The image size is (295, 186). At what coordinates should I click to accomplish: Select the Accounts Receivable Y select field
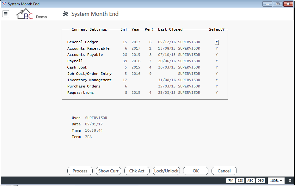pos(217,48)
